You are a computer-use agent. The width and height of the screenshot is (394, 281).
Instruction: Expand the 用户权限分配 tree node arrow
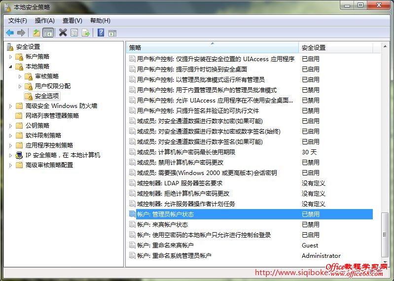click(20, 86)
